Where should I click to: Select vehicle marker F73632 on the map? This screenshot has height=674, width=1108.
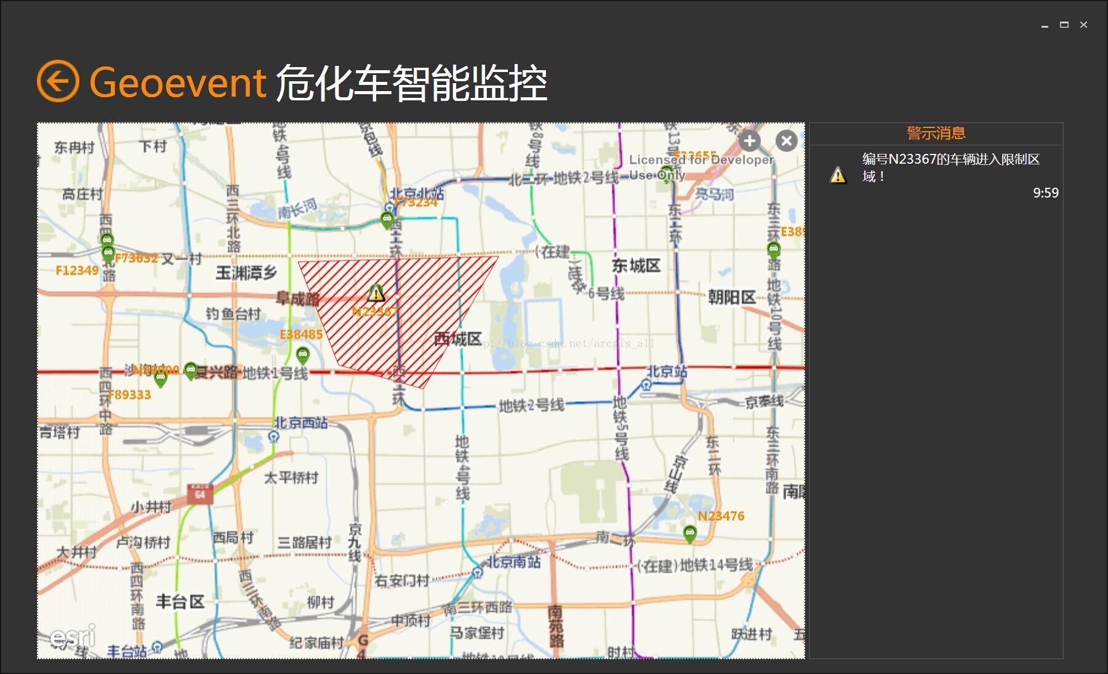pyautogui.click(x=108, y=253)
